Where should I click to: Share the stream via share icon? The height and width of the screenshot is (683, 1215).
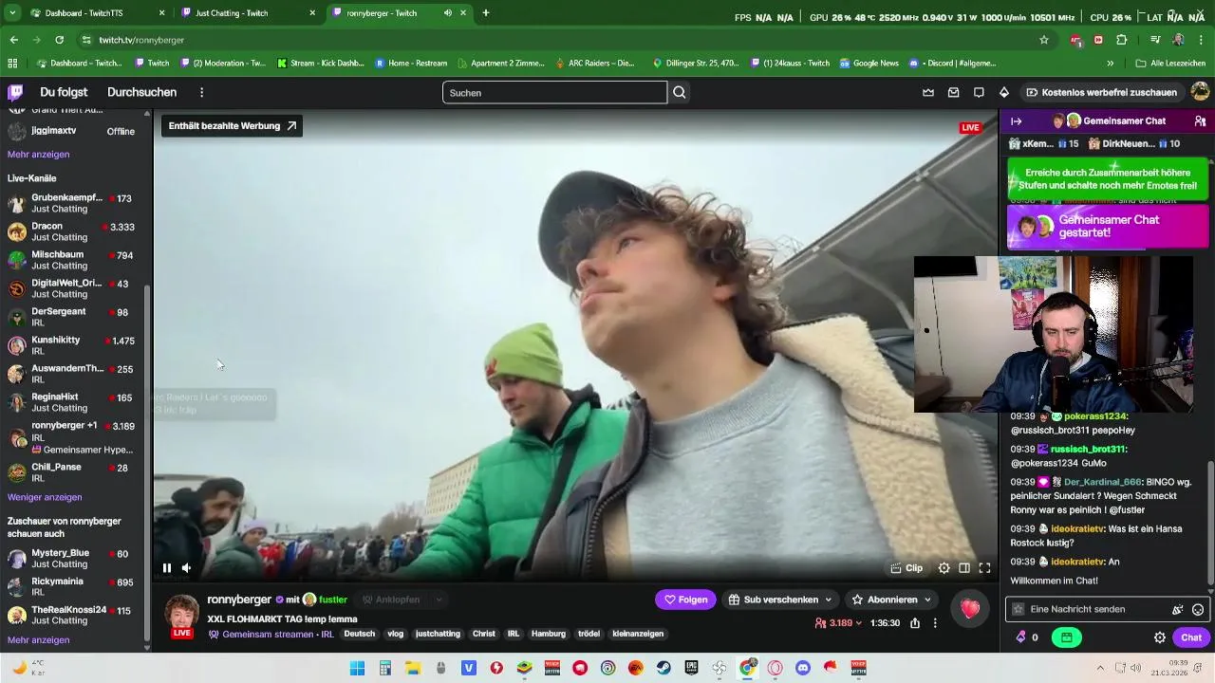pyautogui.click(x=915, y=623)
